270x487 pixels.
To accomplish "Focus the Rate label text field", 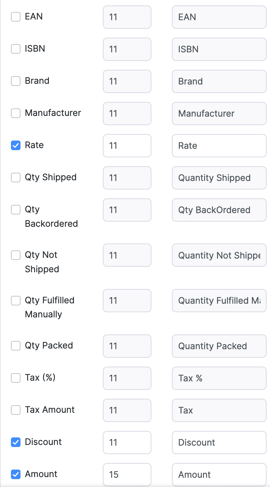I will 219,146.
